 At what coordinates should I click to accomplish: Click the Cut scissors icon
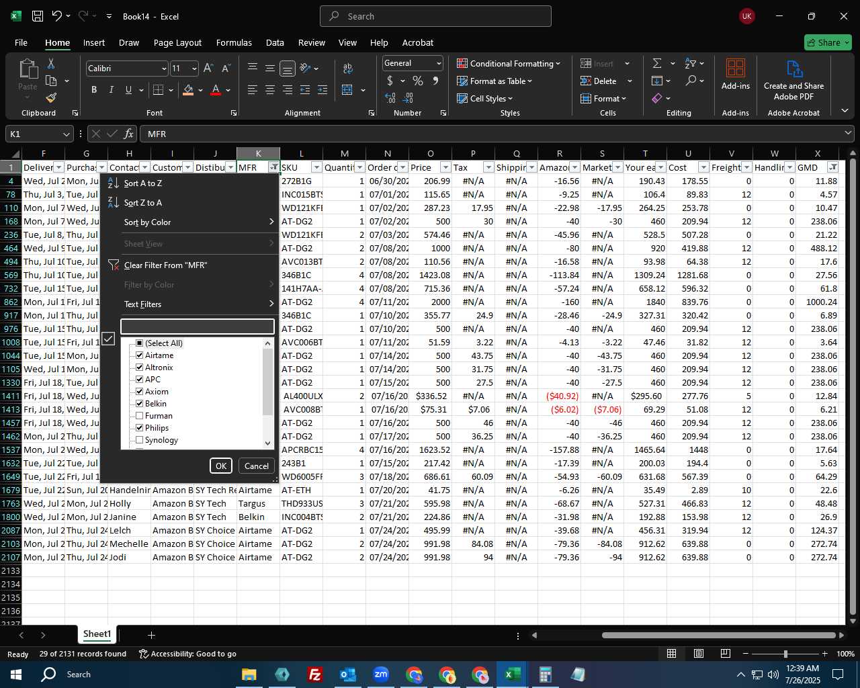tap(51, 63)
